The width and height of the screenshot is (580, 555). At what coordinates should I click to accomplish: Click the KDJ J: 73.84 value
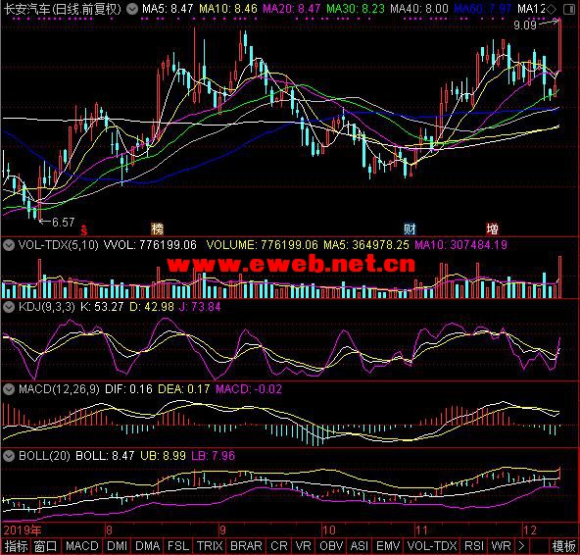coord(200,307)
